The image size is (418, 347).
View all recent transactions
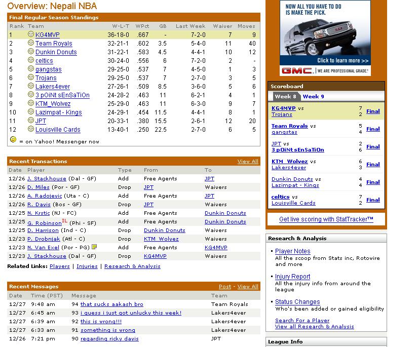pyautogui.click(x=248, y=161)
